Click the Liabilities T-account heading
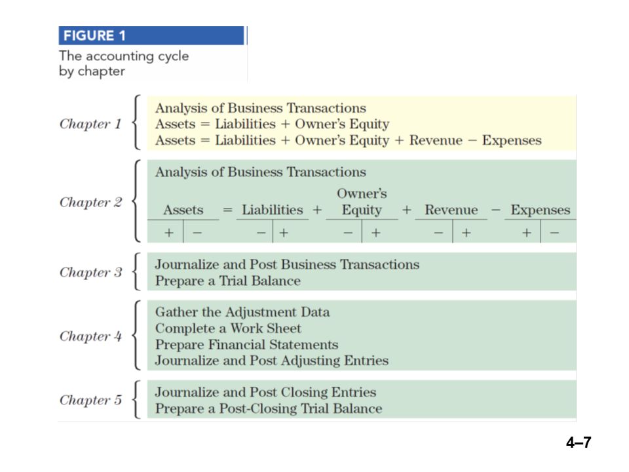 [x=273, y=210]
